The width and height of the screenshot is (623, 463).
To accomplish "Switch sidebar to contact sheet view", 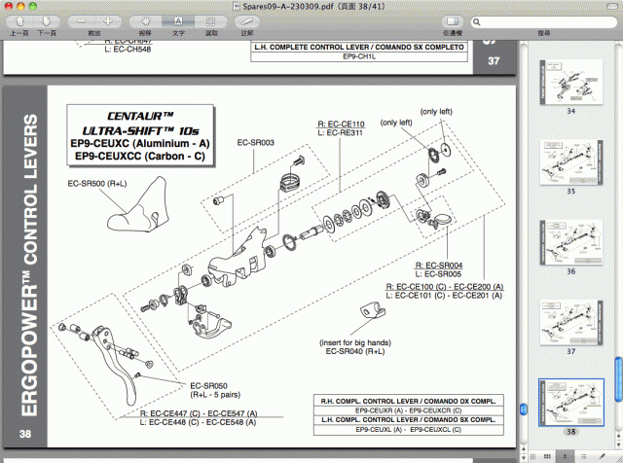I will [547, 456].
